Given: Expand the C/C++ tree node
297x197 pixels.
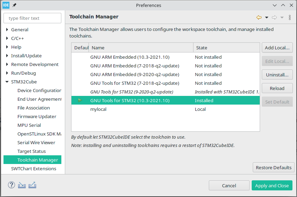Looking at the screenshot, I should pos(7,38).
